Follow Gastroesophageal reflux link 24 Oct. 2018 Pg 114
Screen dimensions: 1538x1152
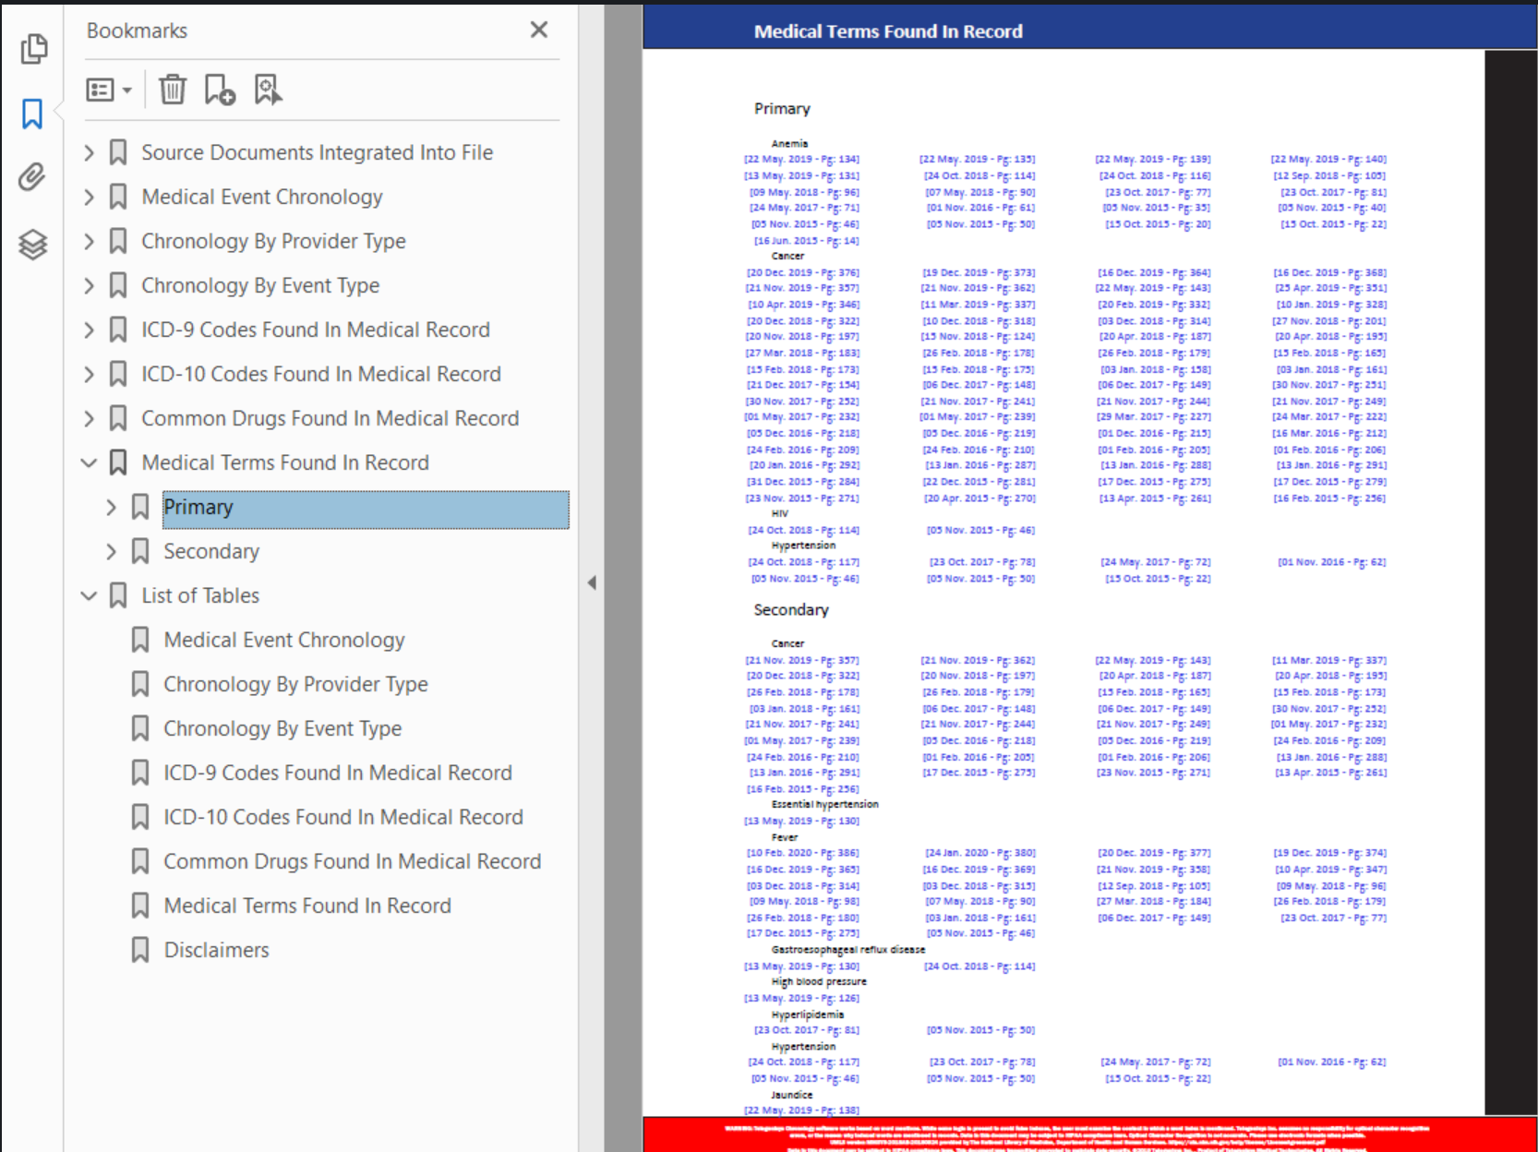point(979,966)
